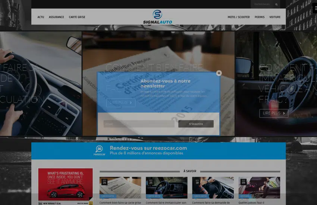317x205 pixels.
Task: Open the Nov 18 article thumbnail
Action: 213,187
